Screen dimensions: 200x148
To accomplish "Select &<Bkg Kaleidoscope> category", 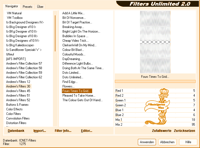I will pyautogui.click(x=20, y=45).
